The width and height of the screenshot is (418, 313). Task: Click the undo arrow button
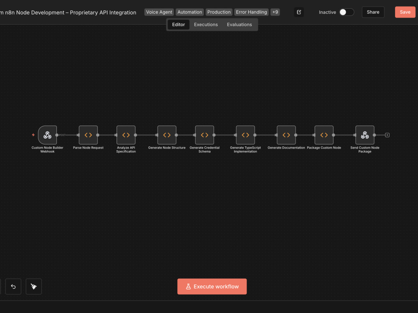point(13,286)
